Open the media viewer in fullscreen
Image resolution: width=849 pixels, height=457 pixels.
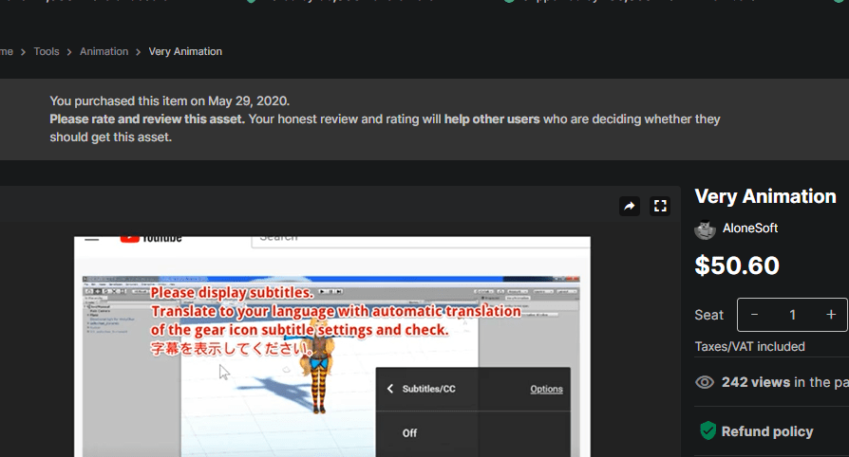tap(661, 206)
